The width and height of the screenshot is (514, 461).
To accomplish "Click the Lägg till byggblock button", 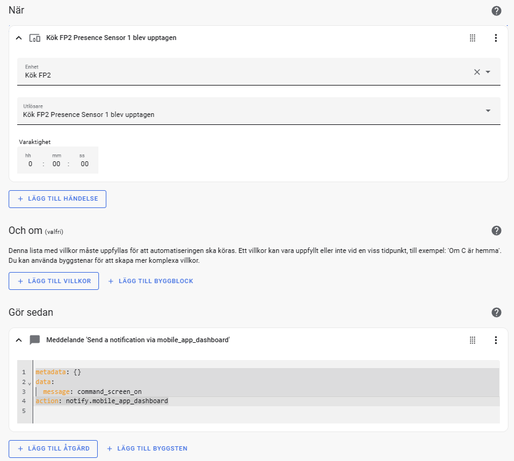I will point(151,281).
